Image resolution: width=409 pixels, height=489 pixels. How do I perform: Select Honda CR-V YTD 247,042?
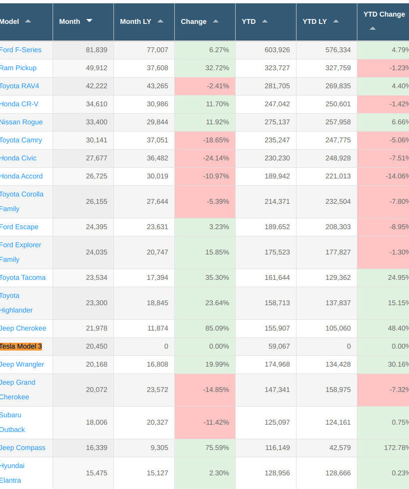coord(277,104)
